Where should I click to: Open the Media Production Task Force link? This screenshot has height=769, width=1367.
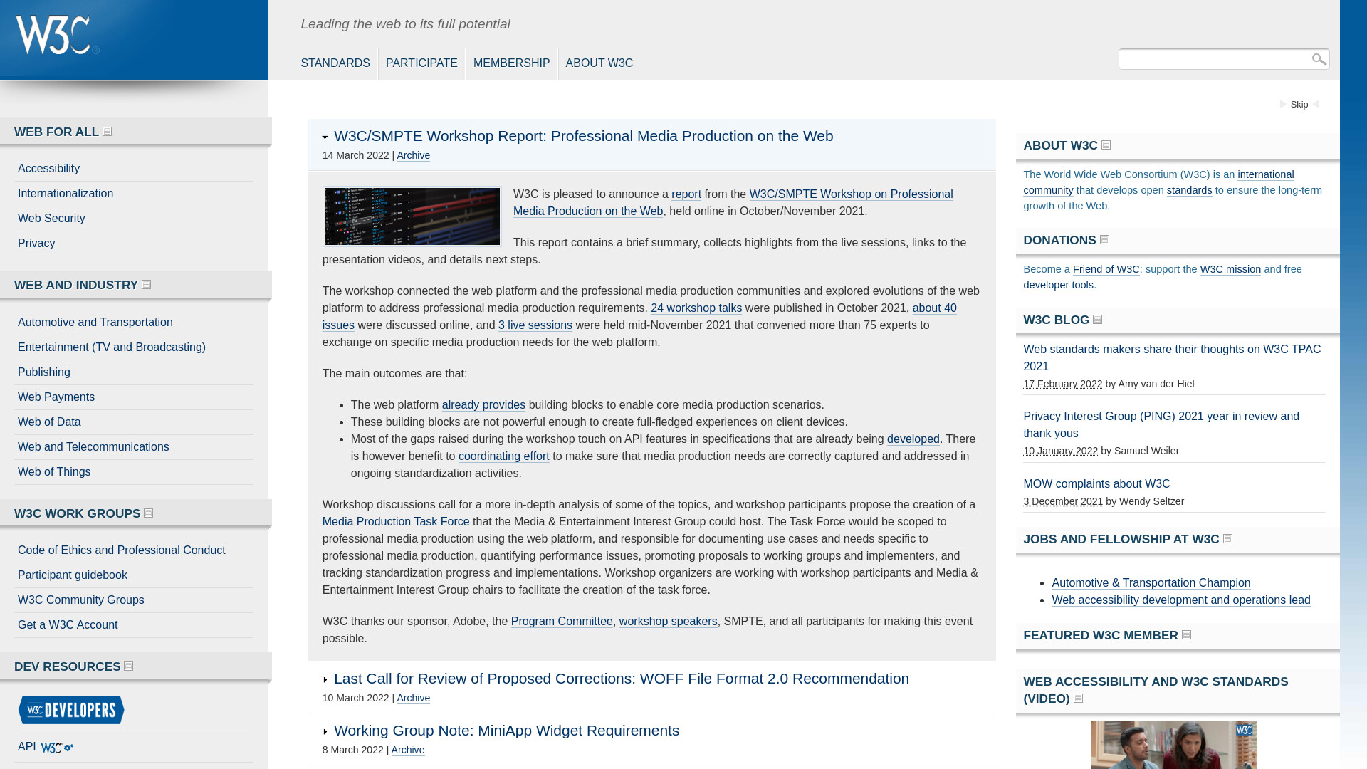[396, 522]
